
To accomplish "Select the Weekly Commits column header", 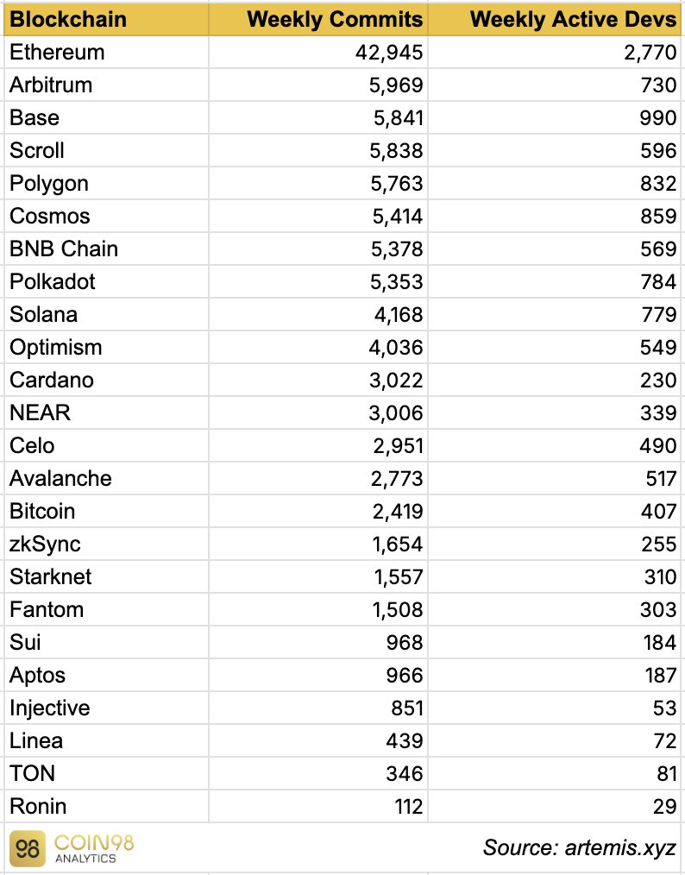I will tap(335, 19).
